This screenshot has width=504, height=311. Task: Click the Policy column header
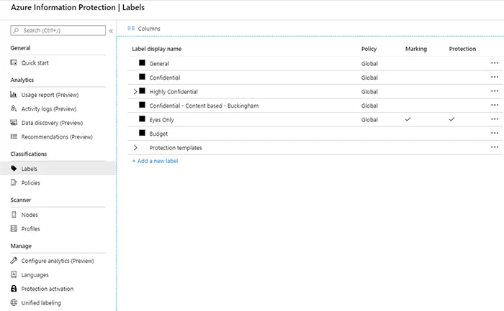pyautogui.click(x=369, y=49)
